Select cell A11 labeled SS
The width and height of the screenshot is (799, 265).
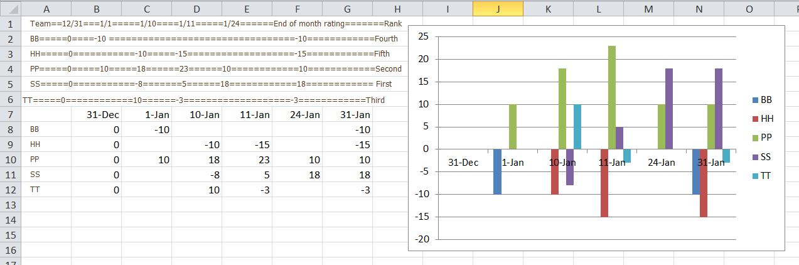tap(46, 175)
